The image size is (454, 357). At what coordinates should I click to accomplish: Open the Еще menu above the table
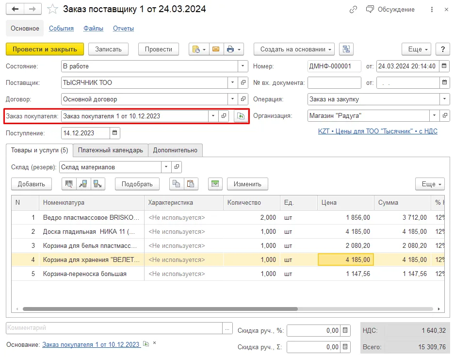click(430, 184)
